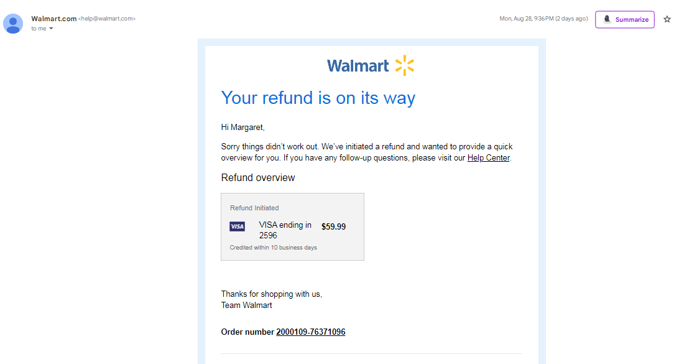The image size is (679, 364).
Task: Open the Help Center link
Action: coord(488,158)
